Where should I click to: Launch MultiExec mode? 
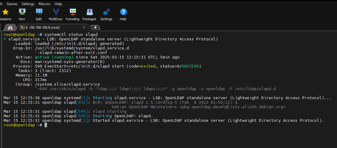click(56, 14)
